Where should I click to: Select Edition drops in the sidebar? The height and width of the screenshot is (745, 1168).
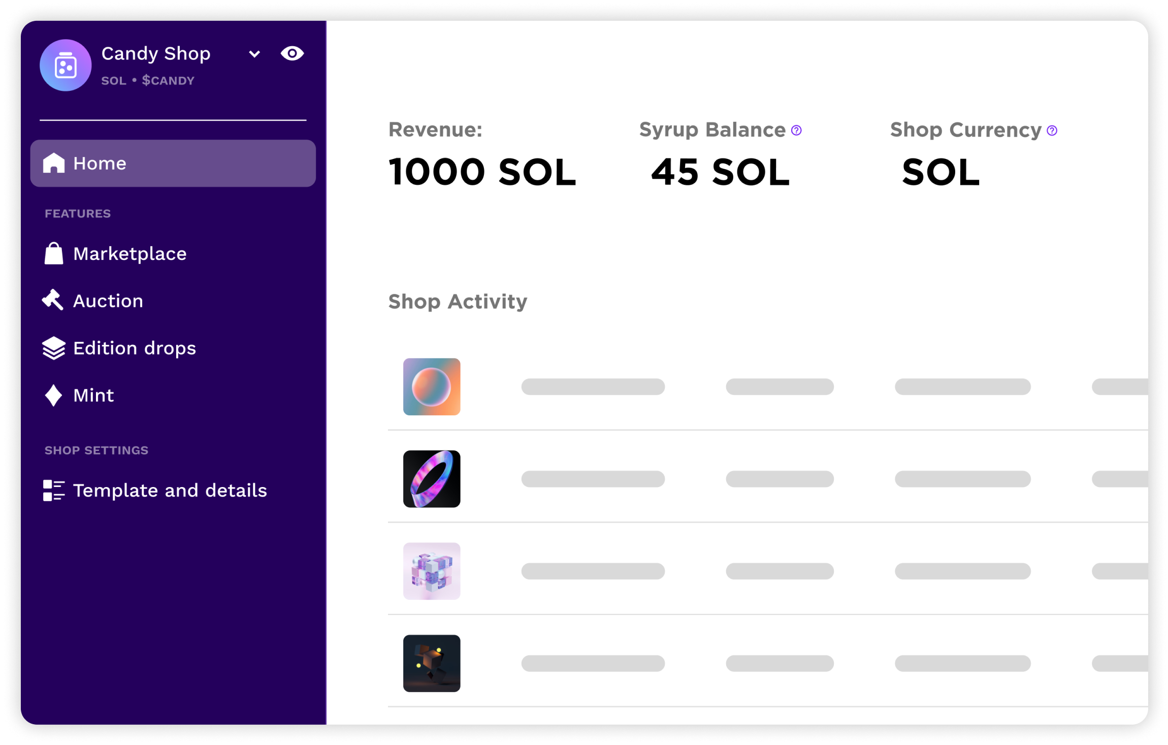[x=135, y=348]
